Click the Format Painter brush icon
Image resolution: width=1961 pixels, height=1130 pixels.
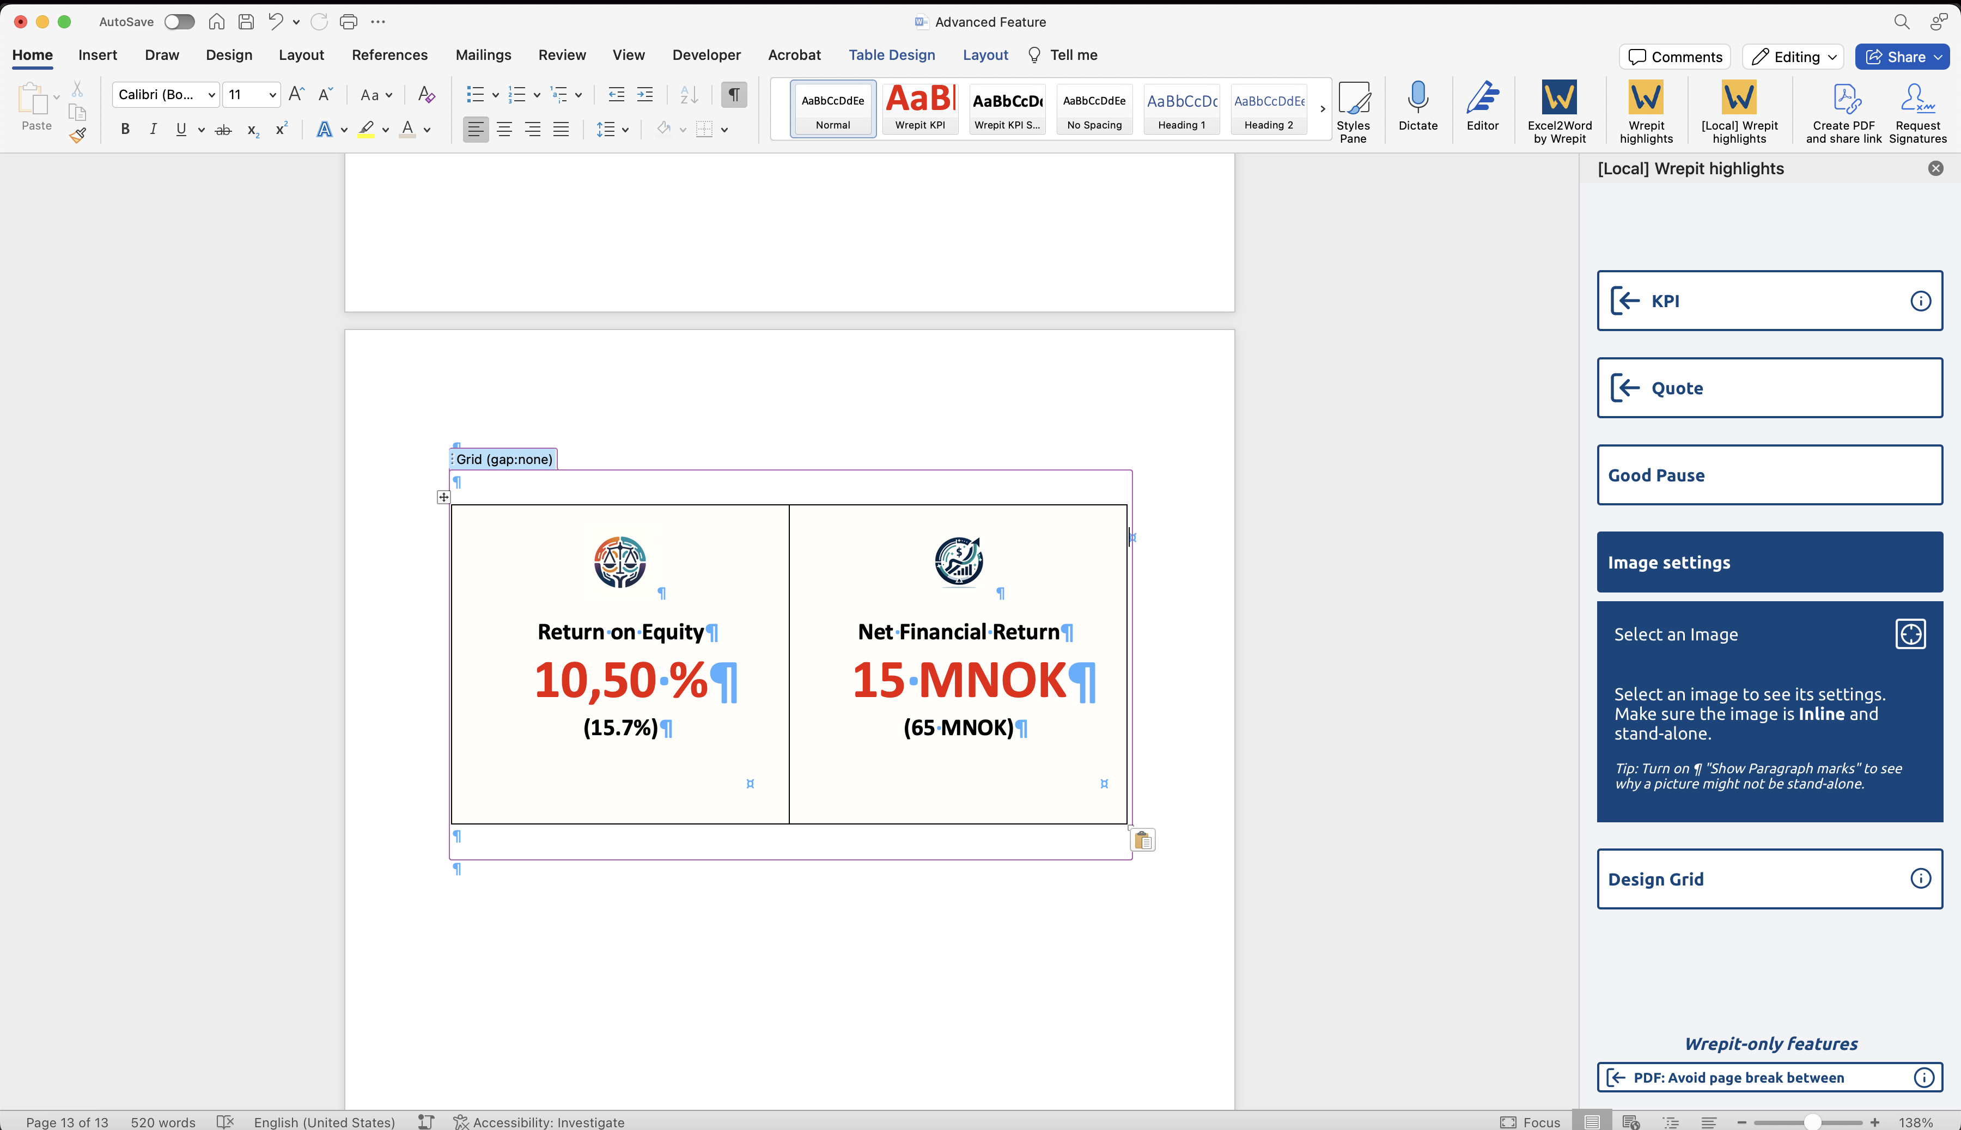(78, 135)
